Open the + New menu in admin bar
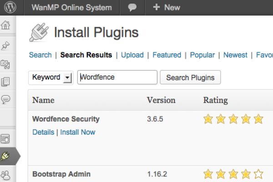The height and width of the screenshot is (182, 273). [166, 7]
